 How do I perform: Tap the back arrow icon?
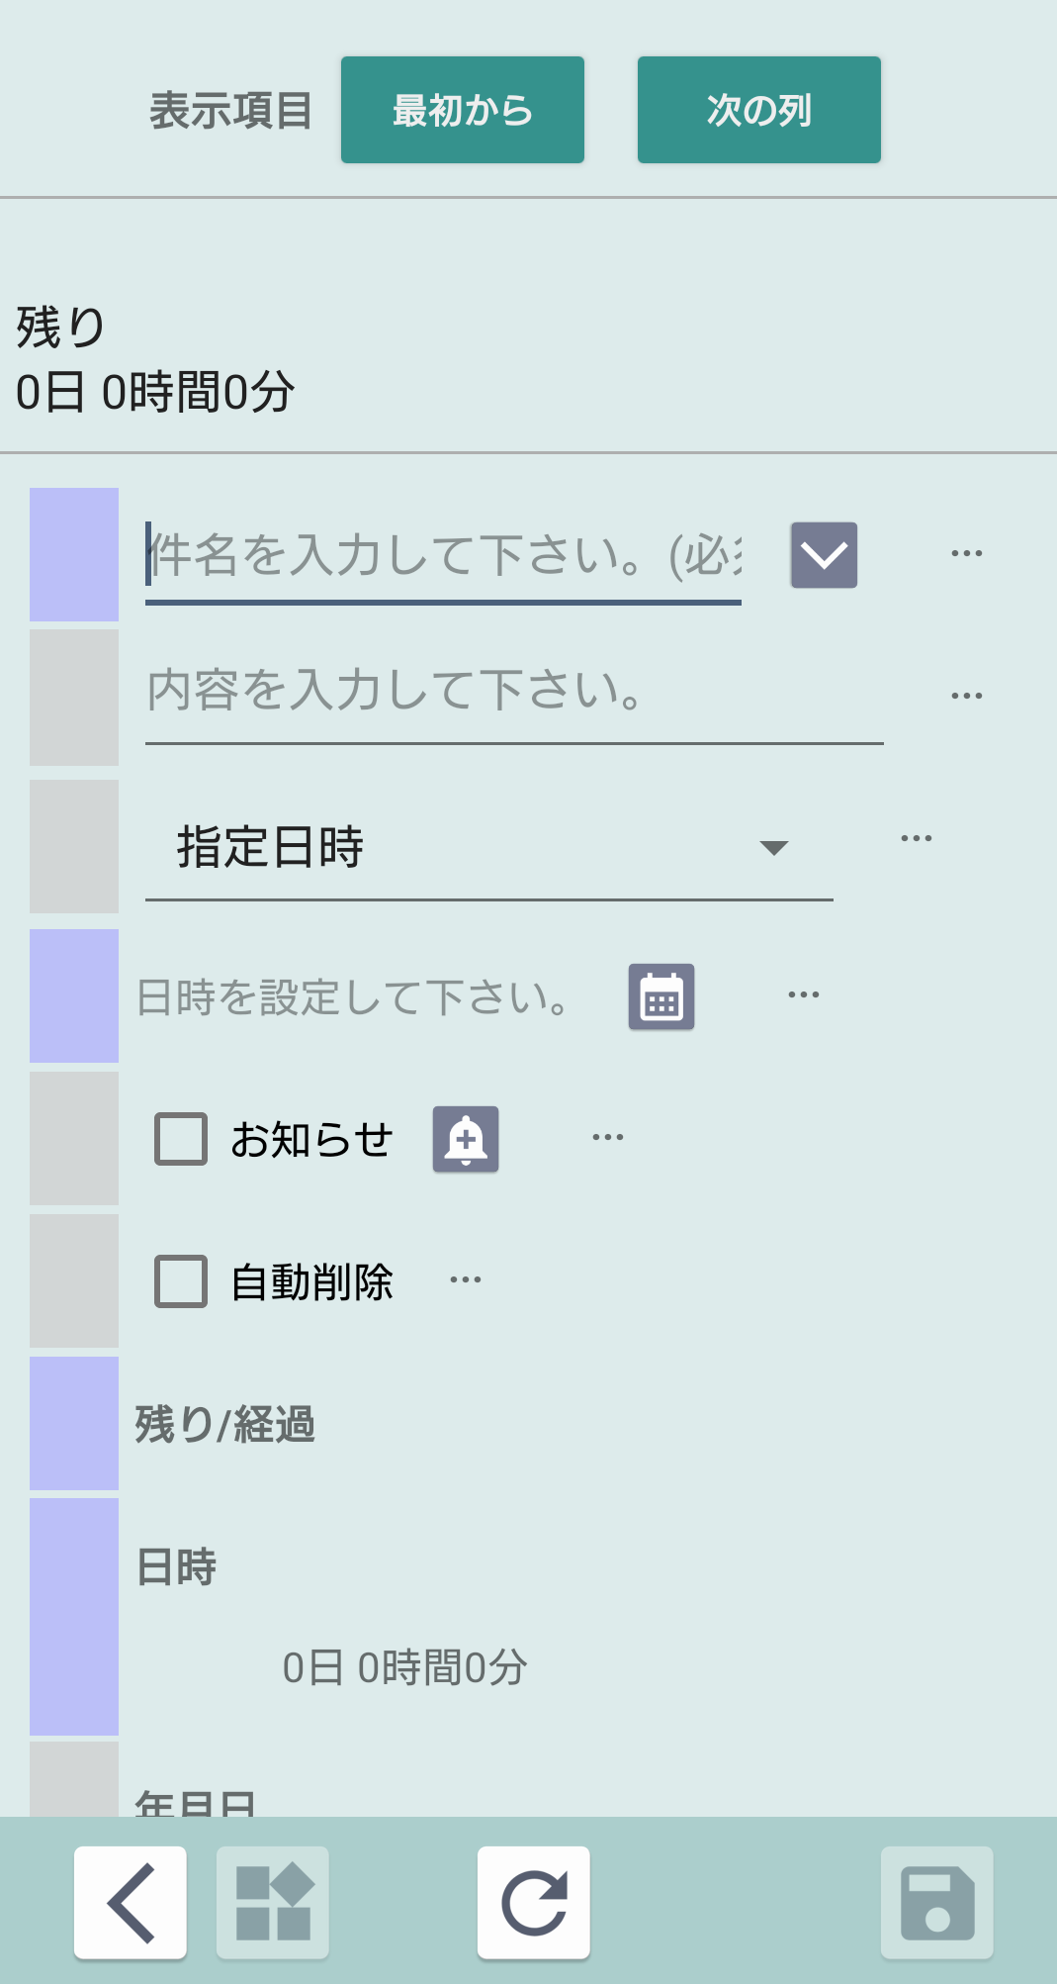coord(131,1902)
